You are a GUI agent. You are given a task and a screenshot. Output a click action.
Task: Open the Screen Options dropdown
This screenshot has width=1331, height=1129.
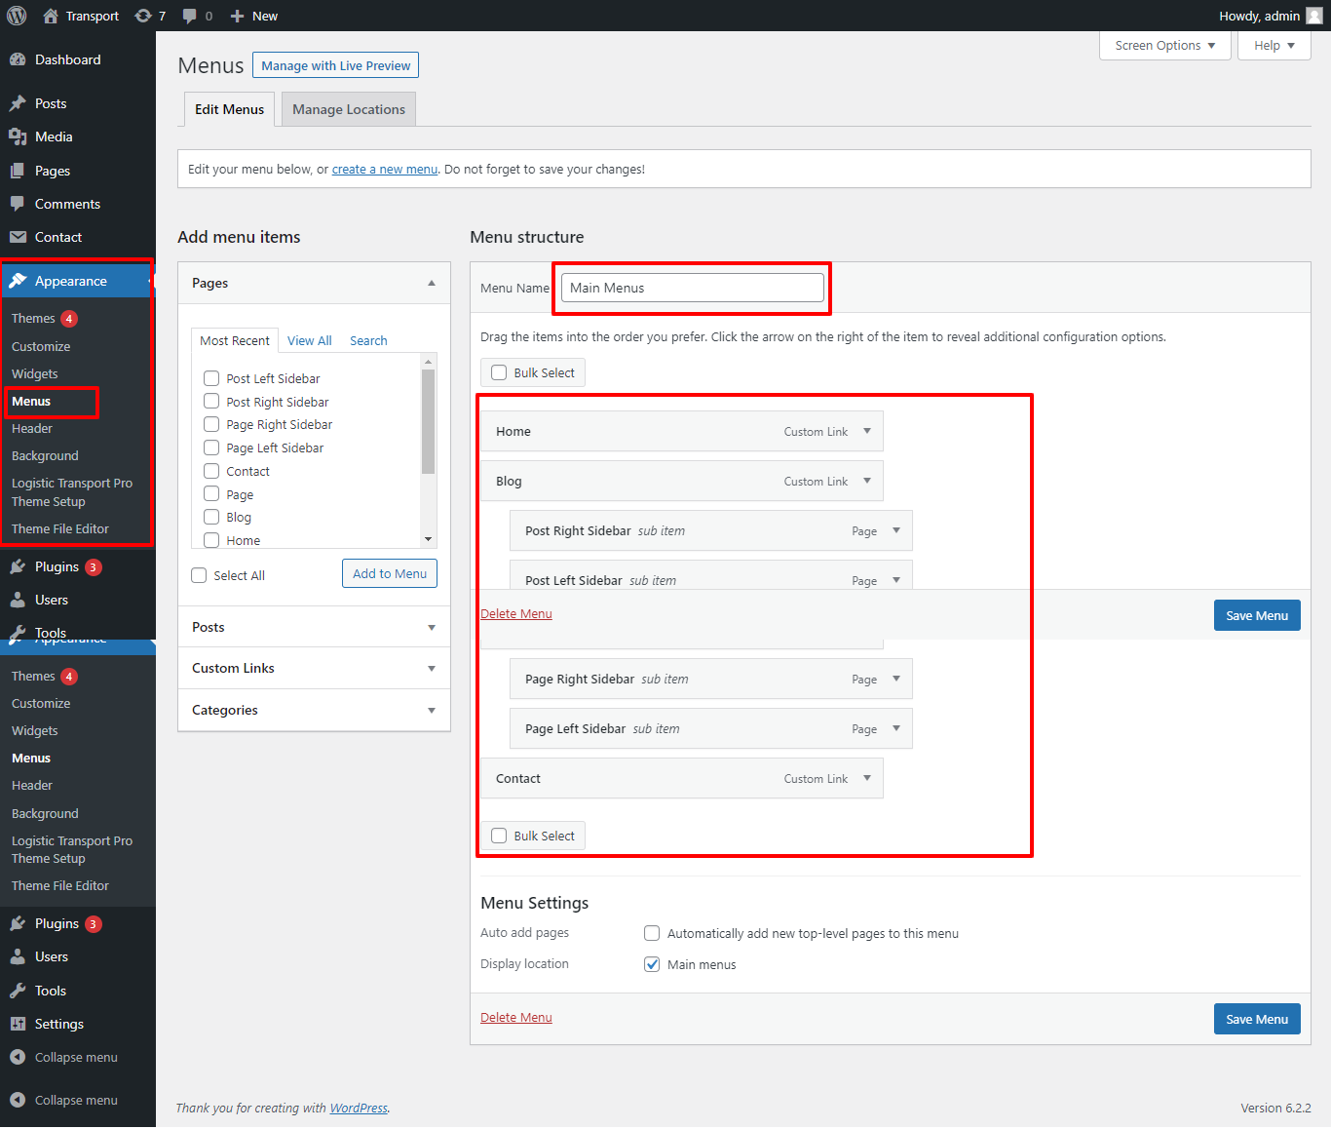pyautogui.click(x=1164, y=46)
